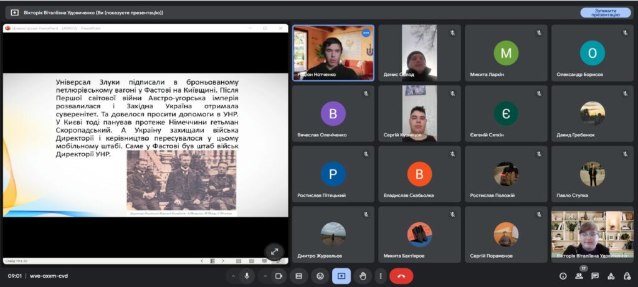Toggle closed captions in the call

(299, 276)
